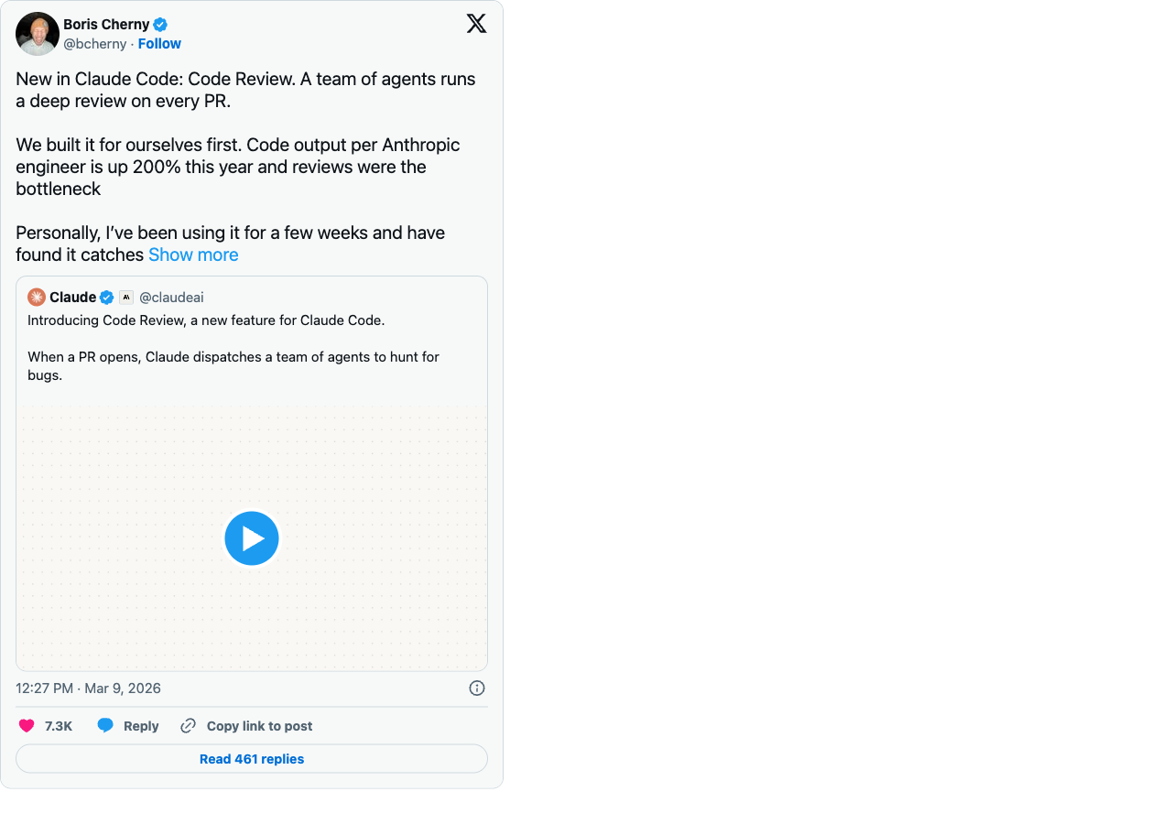Click the chain link icon

pos(189,726)
